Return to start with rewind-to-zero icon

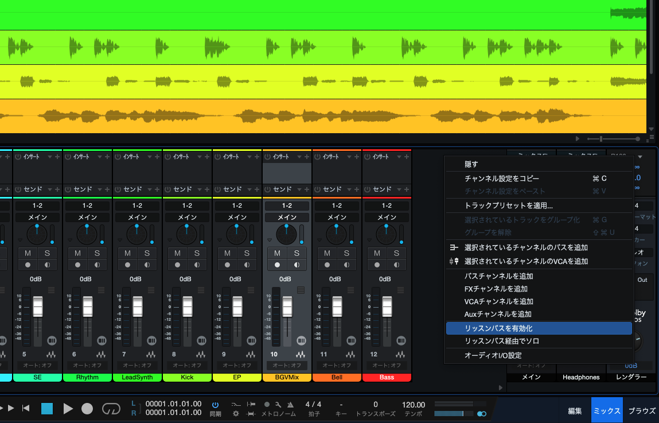tap(26, 409)
